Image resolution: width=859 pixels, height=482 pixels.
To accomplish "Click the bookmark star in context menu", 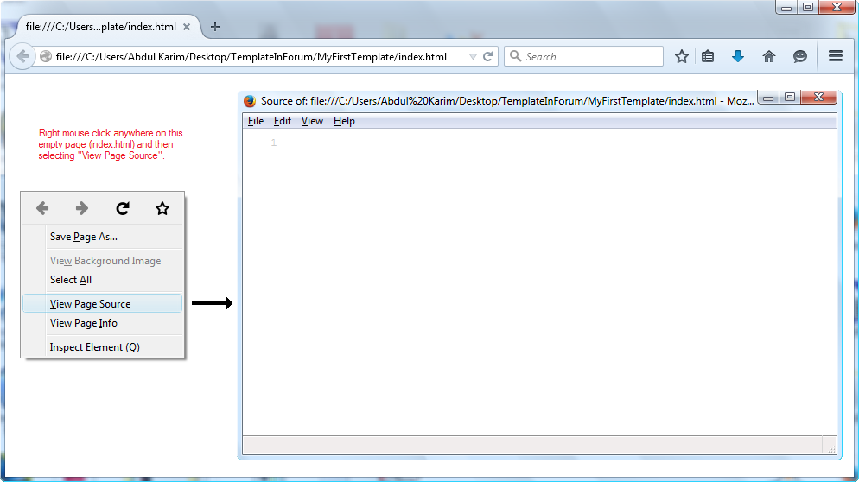I will pos(162,208).
